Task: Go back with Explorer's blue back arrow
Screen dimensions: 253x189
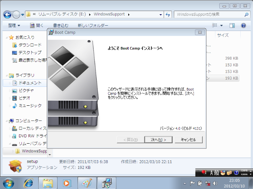Action: coord(7,15)
